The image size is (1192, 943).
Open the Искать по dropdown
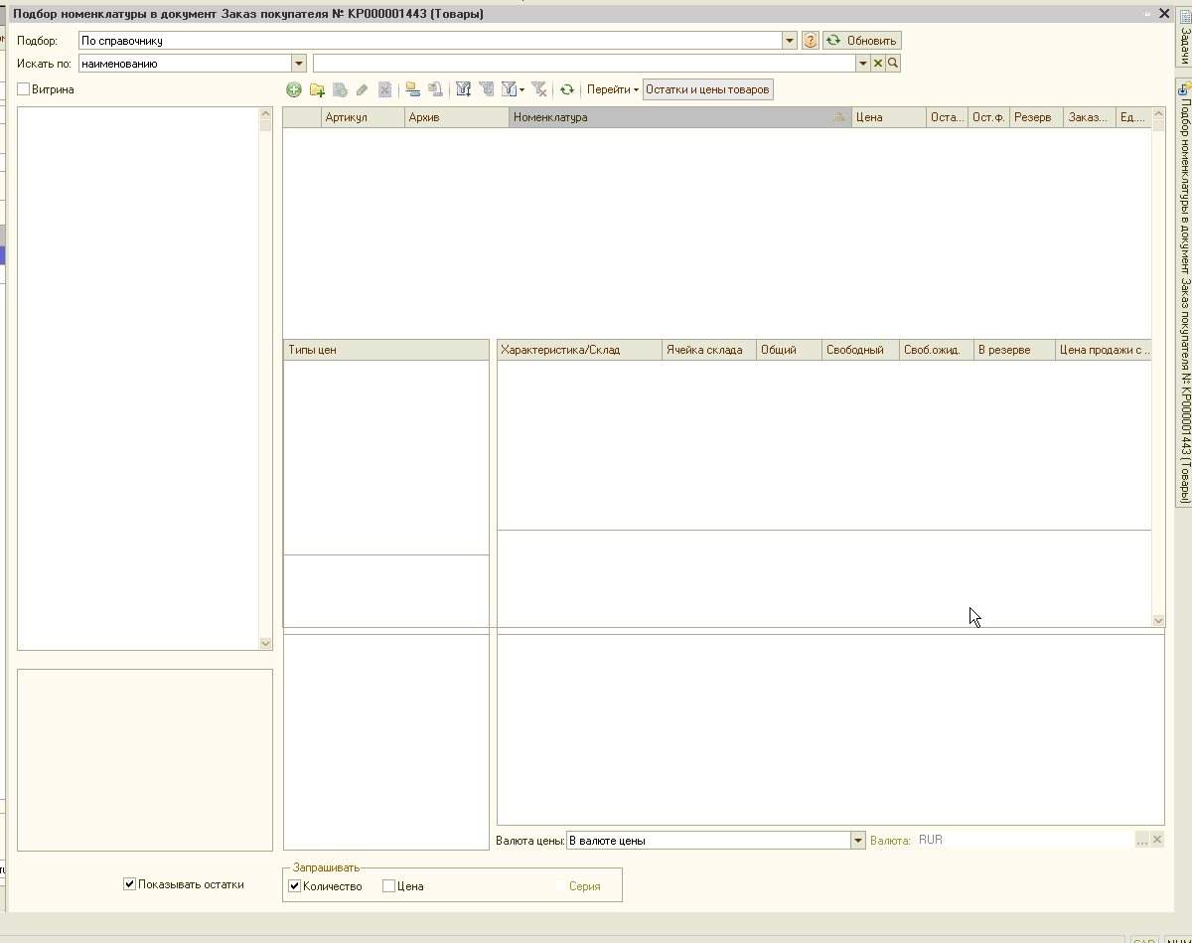click(x=299, y=64)
